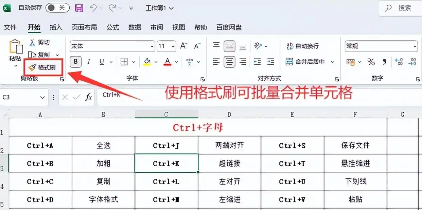Select the Format Painter (格式刷) tool
This screenshot has width=422, height=210.
tap(42, 67)
